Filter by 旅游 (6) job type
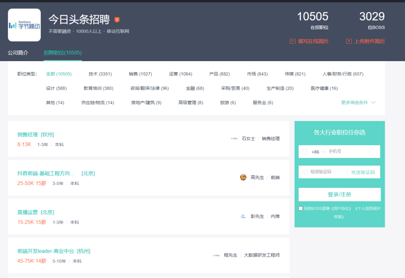 228,103
